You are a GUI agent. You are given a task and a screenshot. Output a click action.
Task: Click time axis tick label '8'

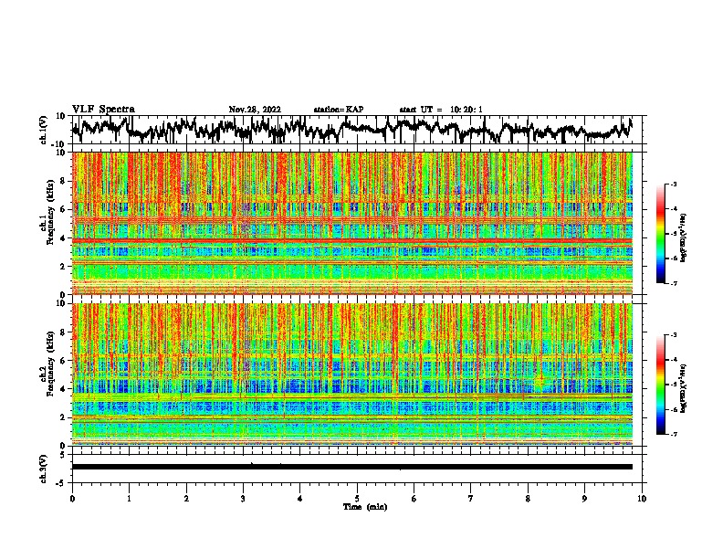528,499
